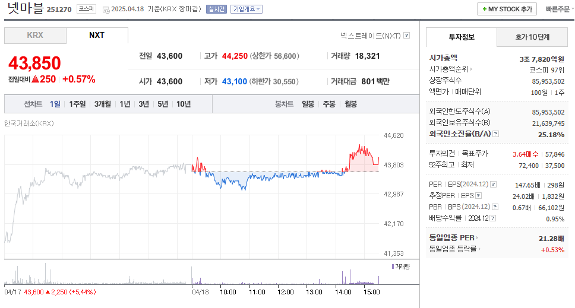Click help icon next to 추정PER EPS
The height and width of the screenshot is (308, 575).
[479, 196]
